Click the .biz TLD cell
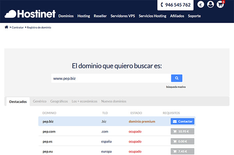Screen dimensions: 234x155 [104, 122]
